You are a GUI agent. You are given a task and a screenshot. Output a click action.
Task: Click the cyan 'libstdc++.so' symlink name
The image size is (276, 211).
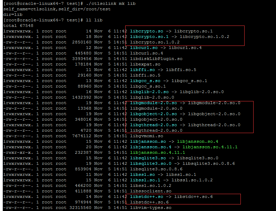tap(147, 197)
